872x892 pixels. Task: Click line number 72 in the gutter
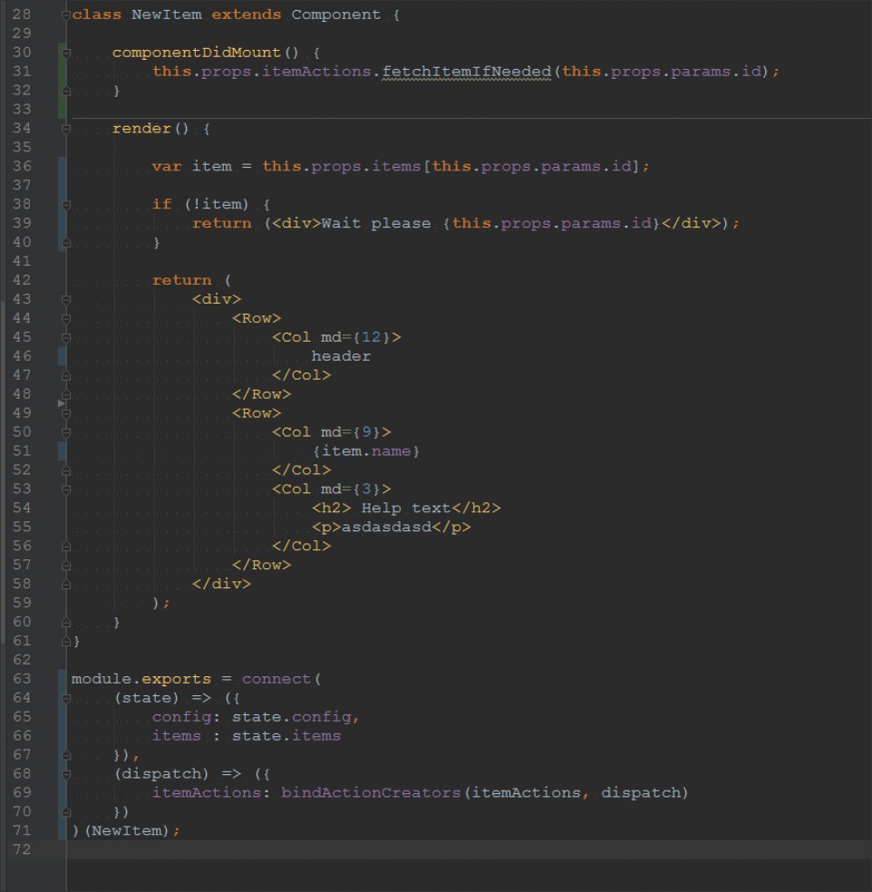pyautogui.click(x=22, y=850)
